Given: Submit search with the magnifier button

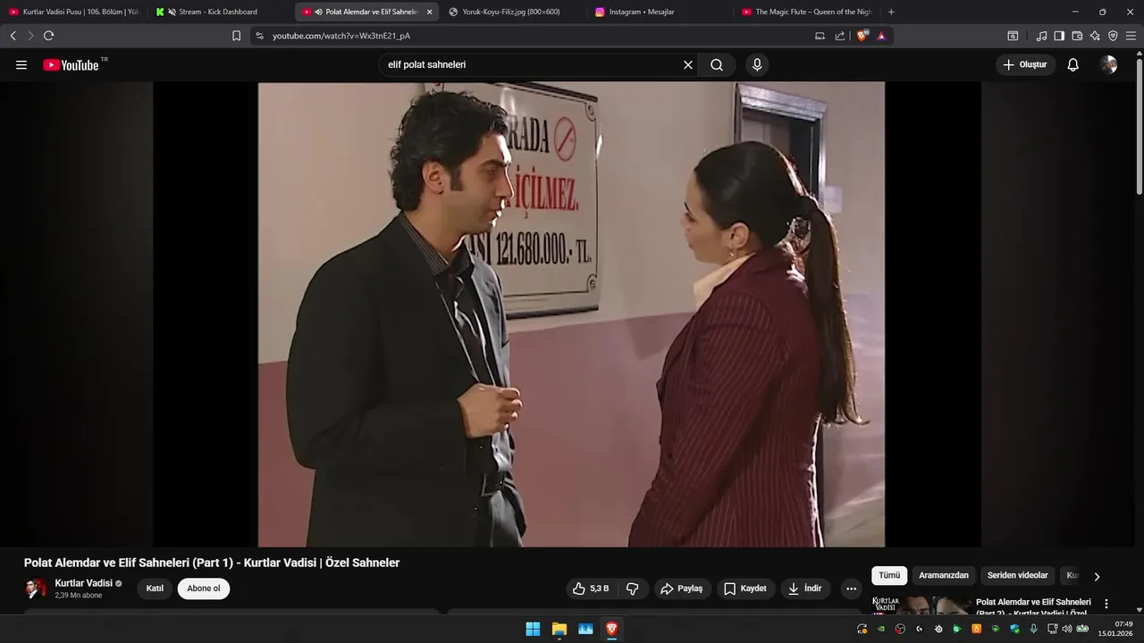Looking at the screenshot, I should [717, 65].
